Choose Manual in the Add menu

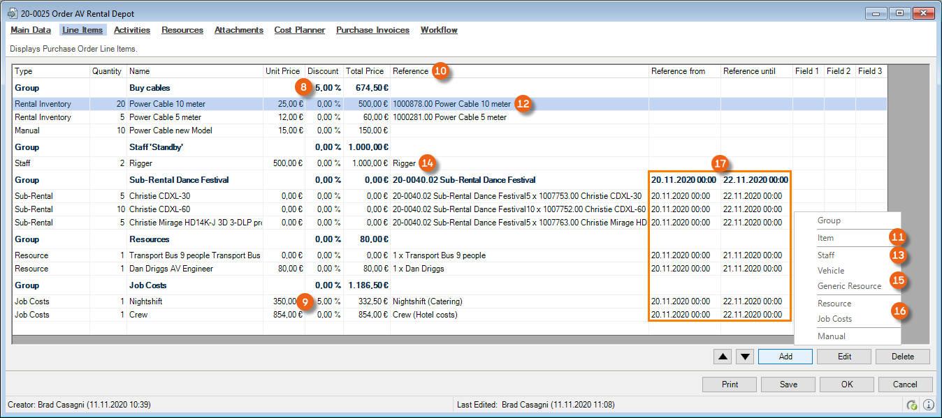(x=832, y=336)
